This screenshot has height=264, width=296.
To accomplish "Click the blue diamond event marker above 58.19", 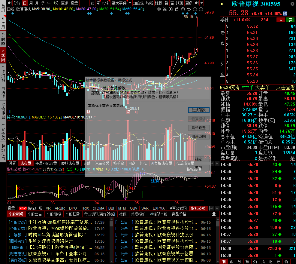I will tap(195, 14).
